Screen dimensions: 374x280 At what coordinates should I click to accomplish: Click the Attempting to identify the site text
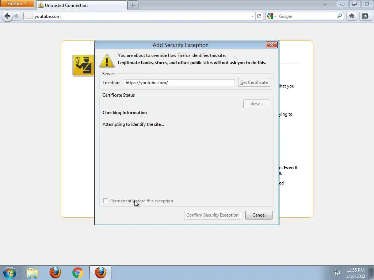tap(133, 124)
